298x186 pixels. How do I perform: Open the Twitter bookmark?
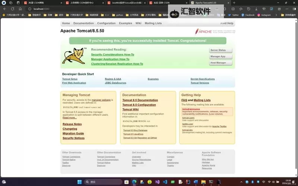tap(234, 15)
